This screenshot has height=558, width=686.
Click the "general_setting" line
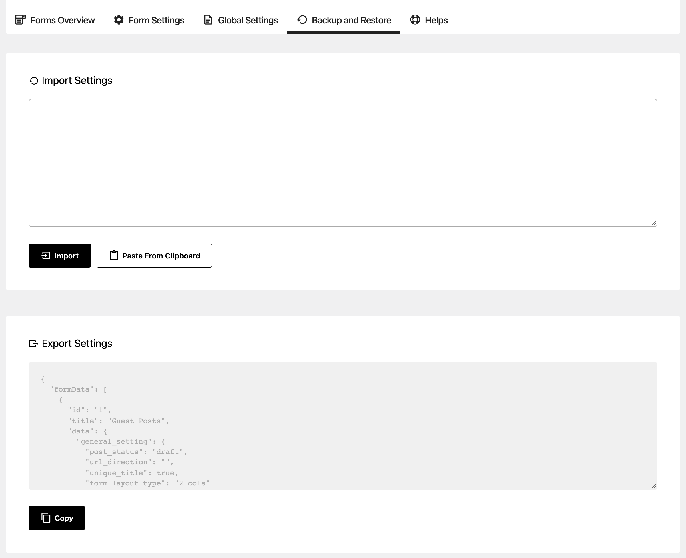121,442
